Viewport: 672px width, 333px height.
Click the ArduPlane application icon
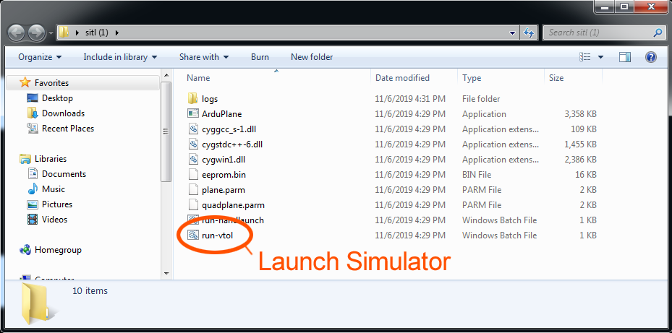click(x=193, y=114)
